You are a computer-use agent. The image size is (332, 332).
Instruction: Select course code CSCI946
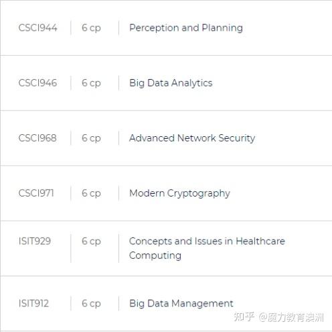point(37,83)
